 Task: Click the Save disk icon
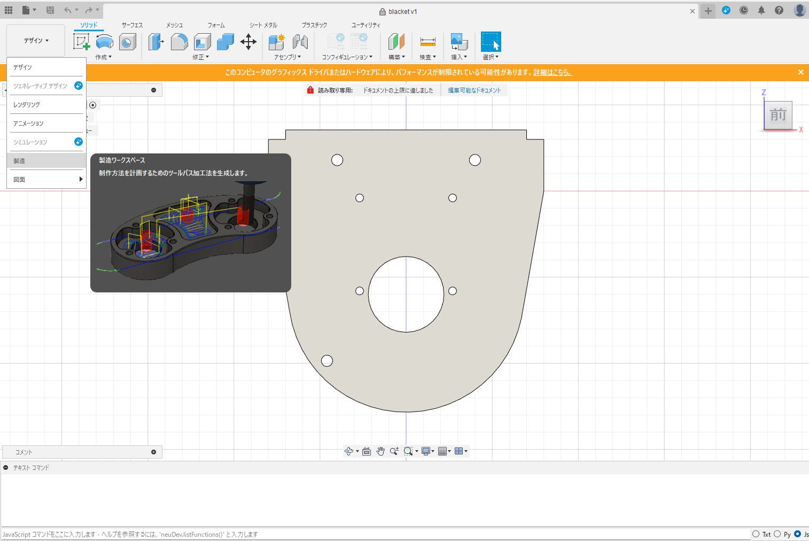point(50,10)
